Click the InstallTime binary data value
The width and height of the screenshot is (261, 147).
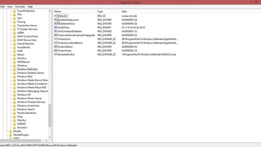133,27
